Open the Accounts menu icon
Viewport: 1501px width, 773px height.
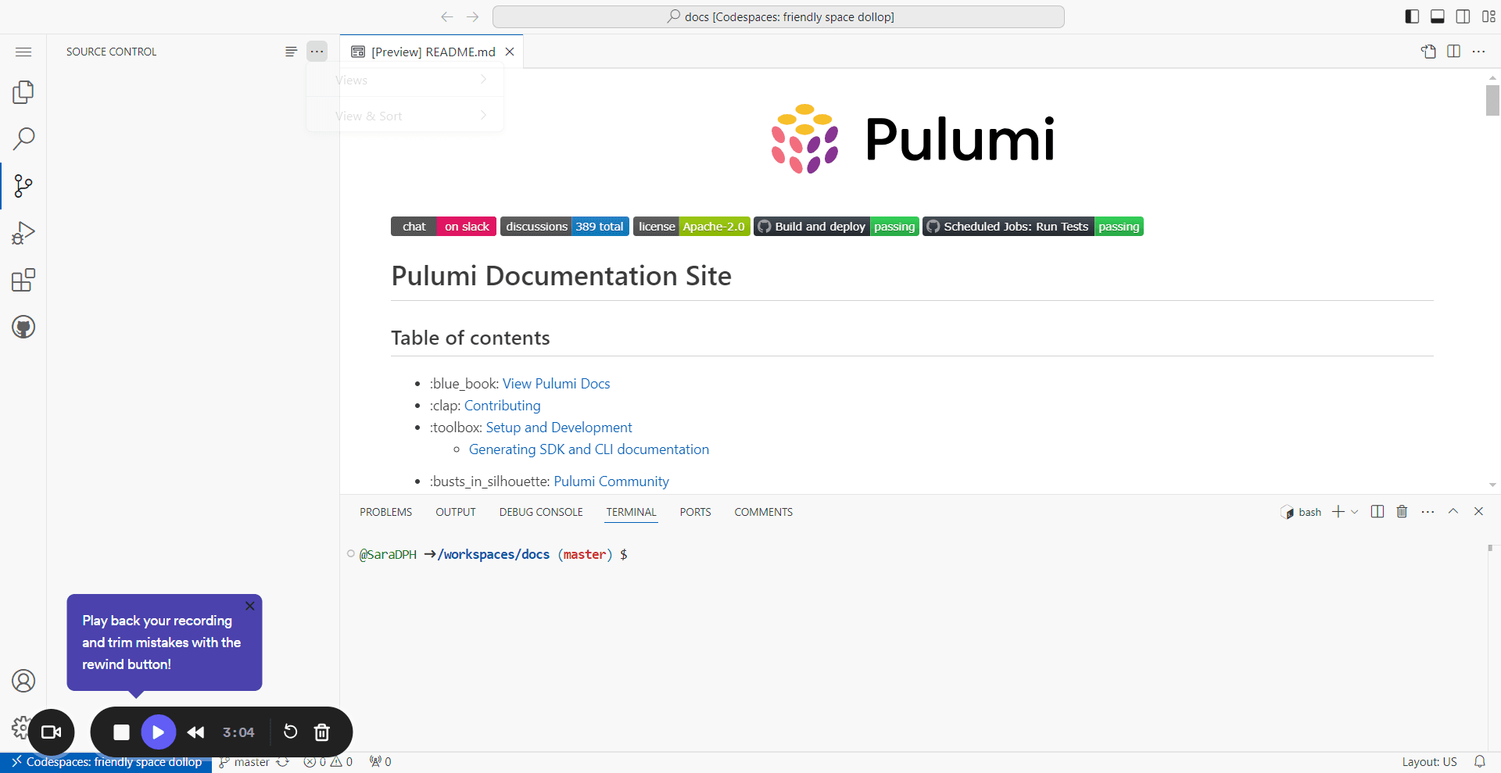click(23, 681)
